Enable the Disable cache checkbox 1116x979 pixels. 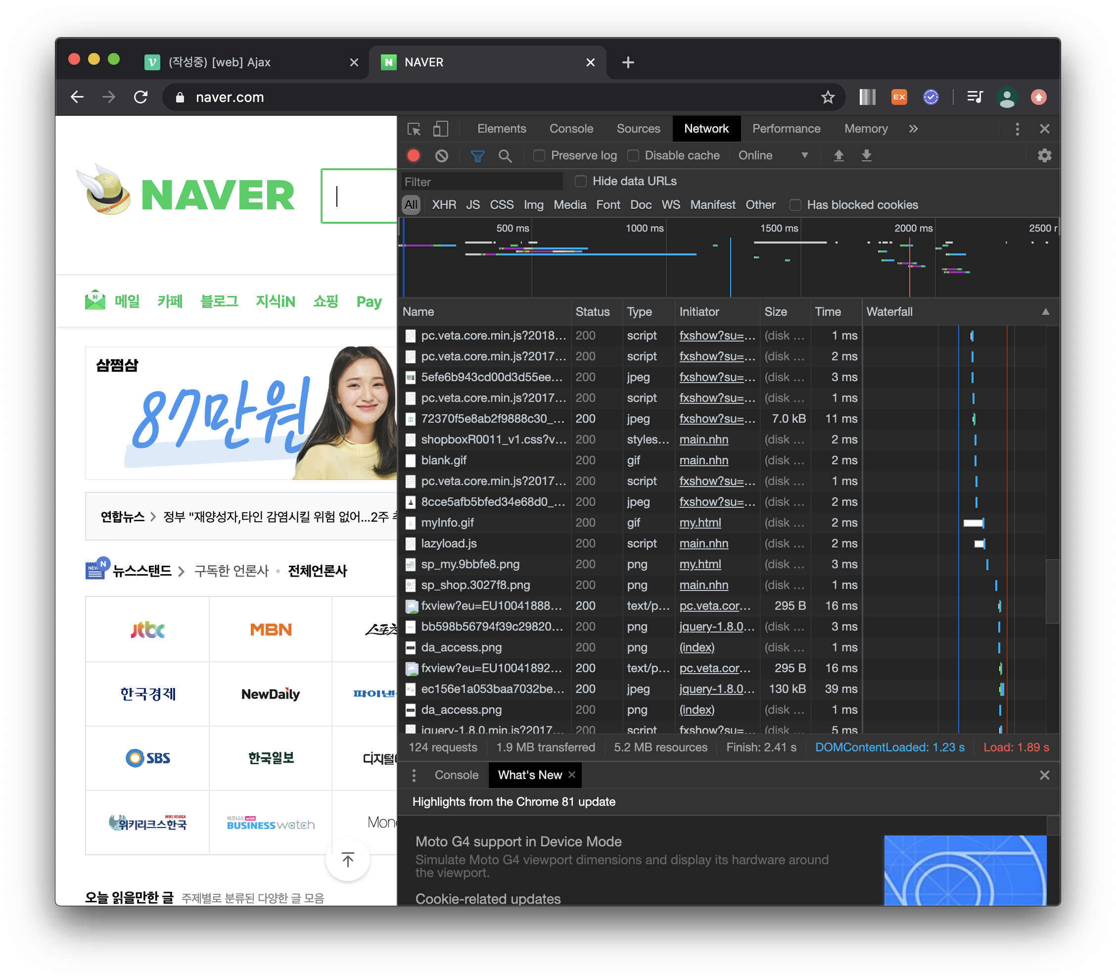point(633,156)
